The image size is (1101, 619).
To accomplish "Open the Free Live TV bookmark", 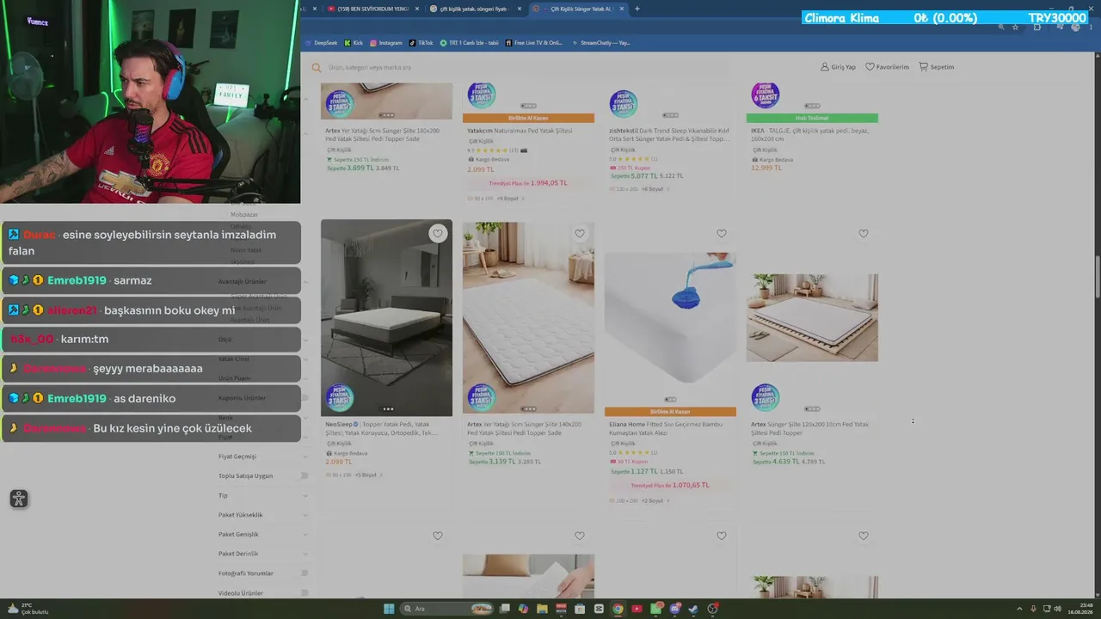I will (x=534, y=42).
